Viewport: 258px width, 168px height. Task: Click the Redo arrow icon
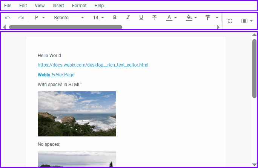click(21, 18)
